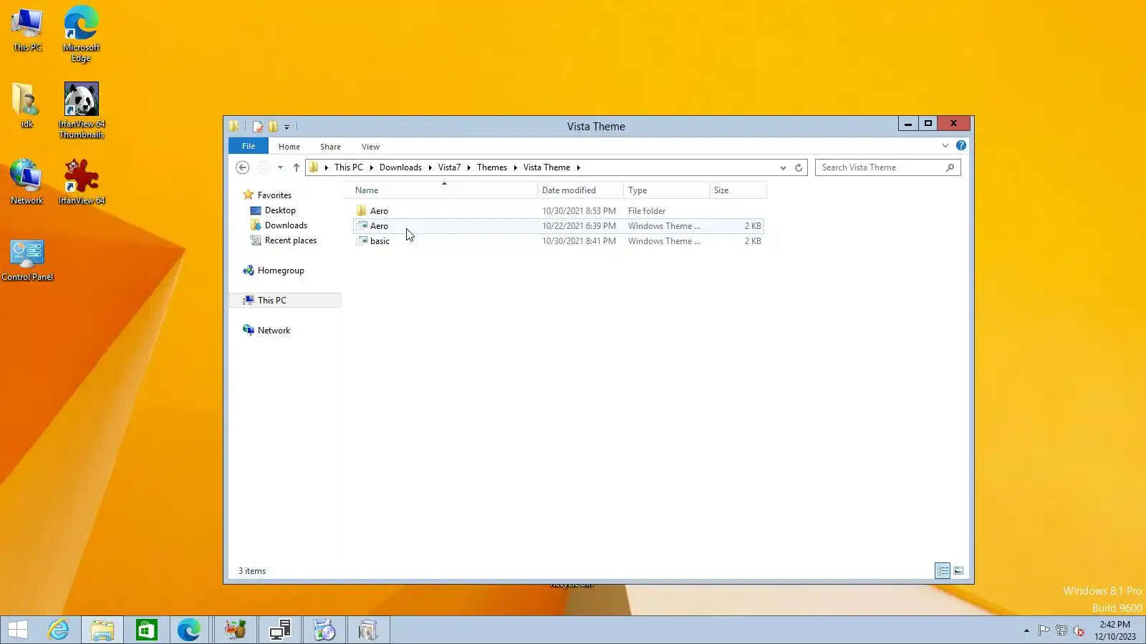Sort files by the Type column

(x=666, y=190)
